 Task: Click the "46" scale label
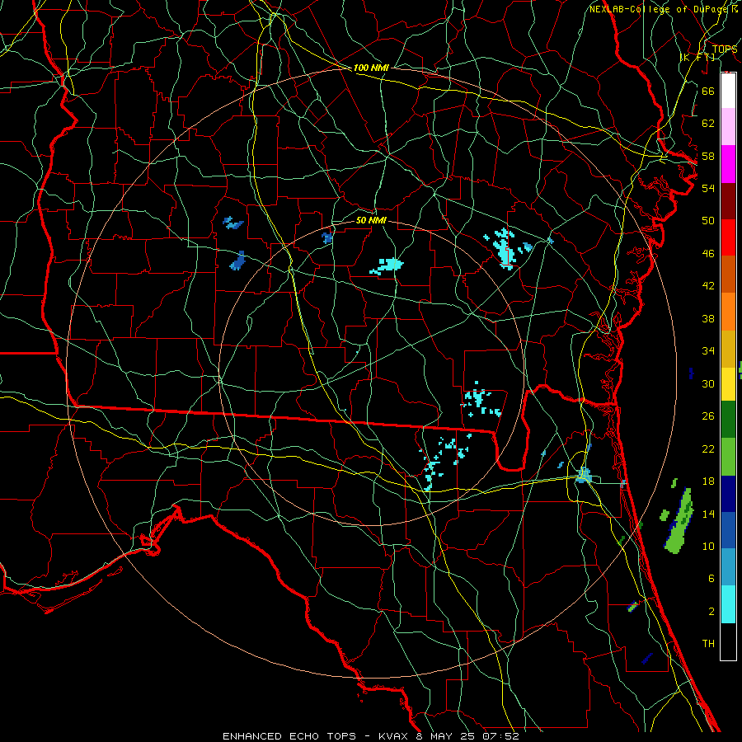pos(708,254)
